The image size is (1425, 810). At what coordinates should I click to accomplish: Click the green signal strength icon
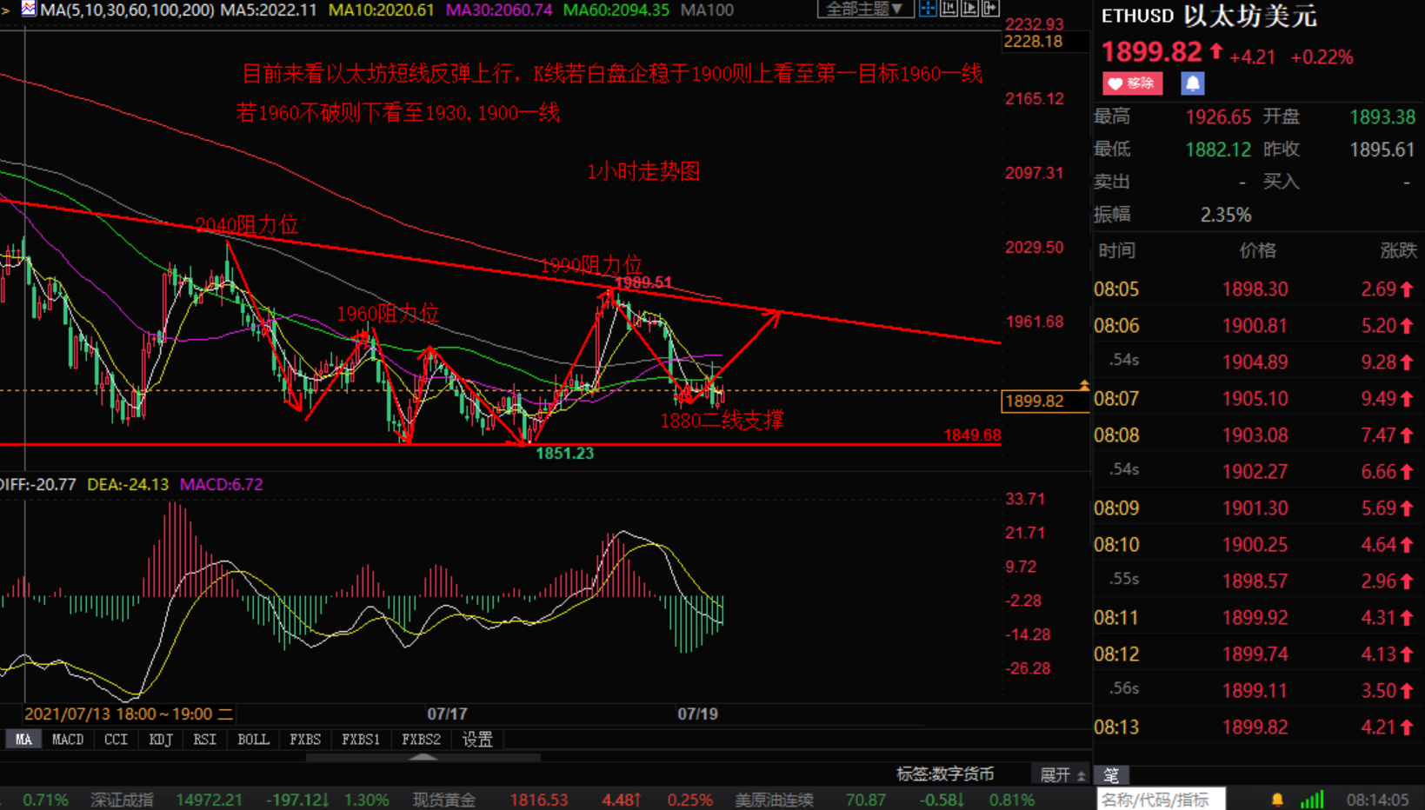pos(1312,800)
